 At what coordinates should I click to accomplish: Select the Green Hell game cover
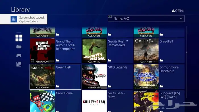click(43, 77)
